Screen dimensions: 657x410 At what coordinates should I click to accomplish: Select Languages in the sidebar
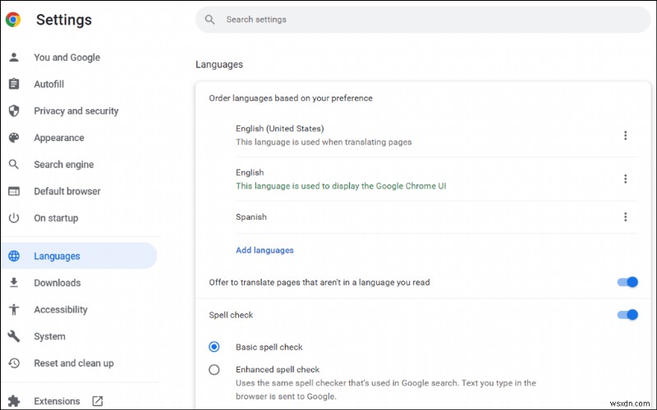(80, 256)
